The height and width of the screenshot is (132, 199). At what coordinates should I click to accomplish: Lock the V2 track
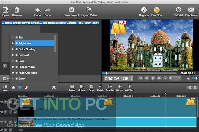point(15,112)
